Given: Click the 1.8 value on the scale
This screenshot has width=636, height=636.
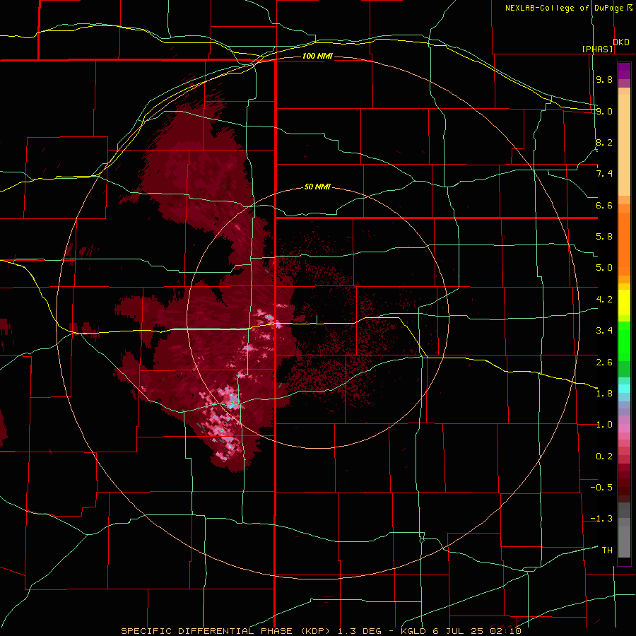Looking at the screenshot, I should (604, 394).
